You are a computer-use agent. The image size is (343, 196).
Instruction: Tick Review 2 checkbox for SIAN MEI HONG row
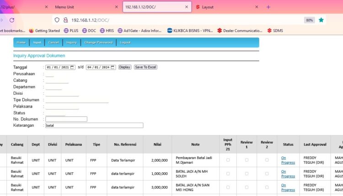click(267, 187)
